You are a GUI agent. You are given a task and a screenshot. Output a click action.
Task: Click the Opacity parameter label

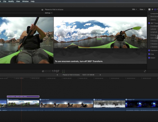click(153, 20)
